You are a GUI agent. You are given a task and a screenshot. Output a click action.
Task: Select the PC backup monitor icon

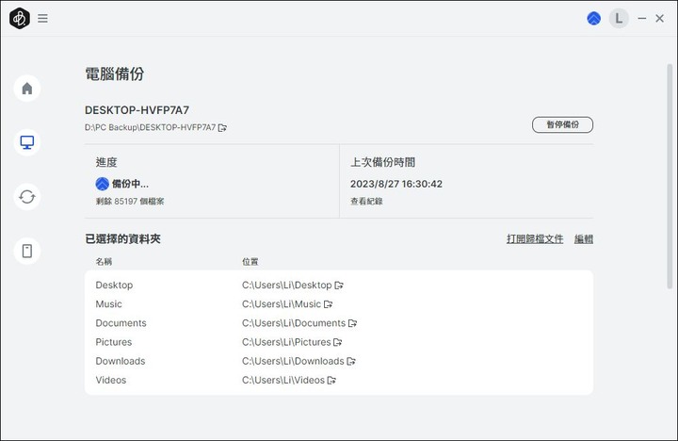point(26,142)
